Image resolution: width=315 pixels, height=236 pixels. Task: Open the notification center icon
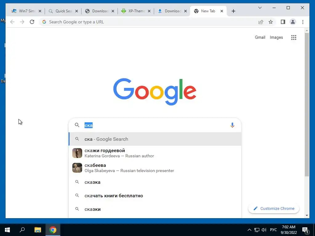(305, 230)
